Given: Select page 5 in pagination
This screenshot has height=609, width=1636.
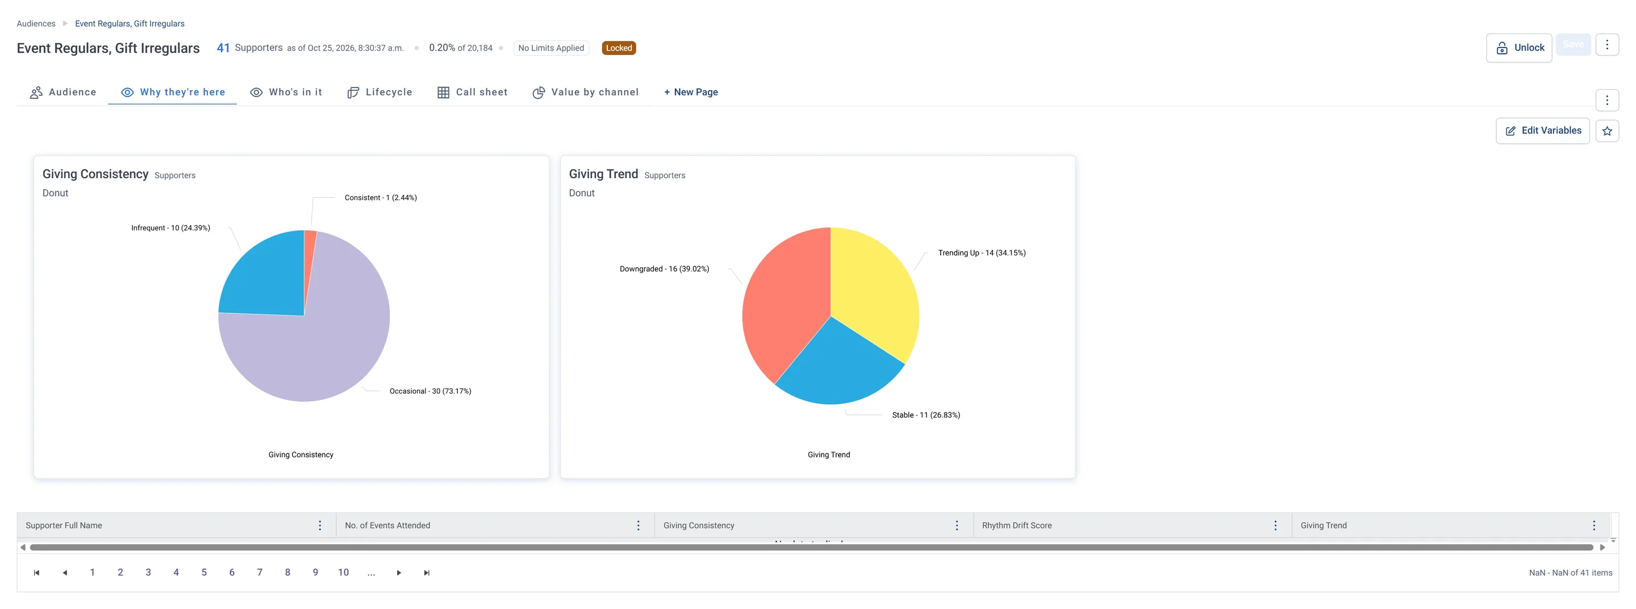Looking at the screenshot, I should pyautogui.click(x=204, y=573).
